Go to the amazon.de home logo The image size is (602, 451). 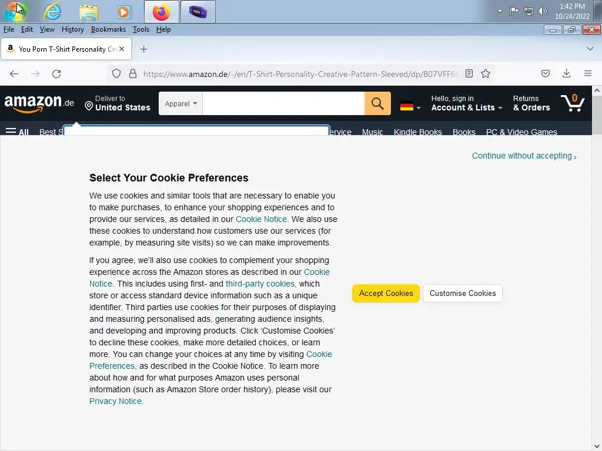[x=39, y=103]
